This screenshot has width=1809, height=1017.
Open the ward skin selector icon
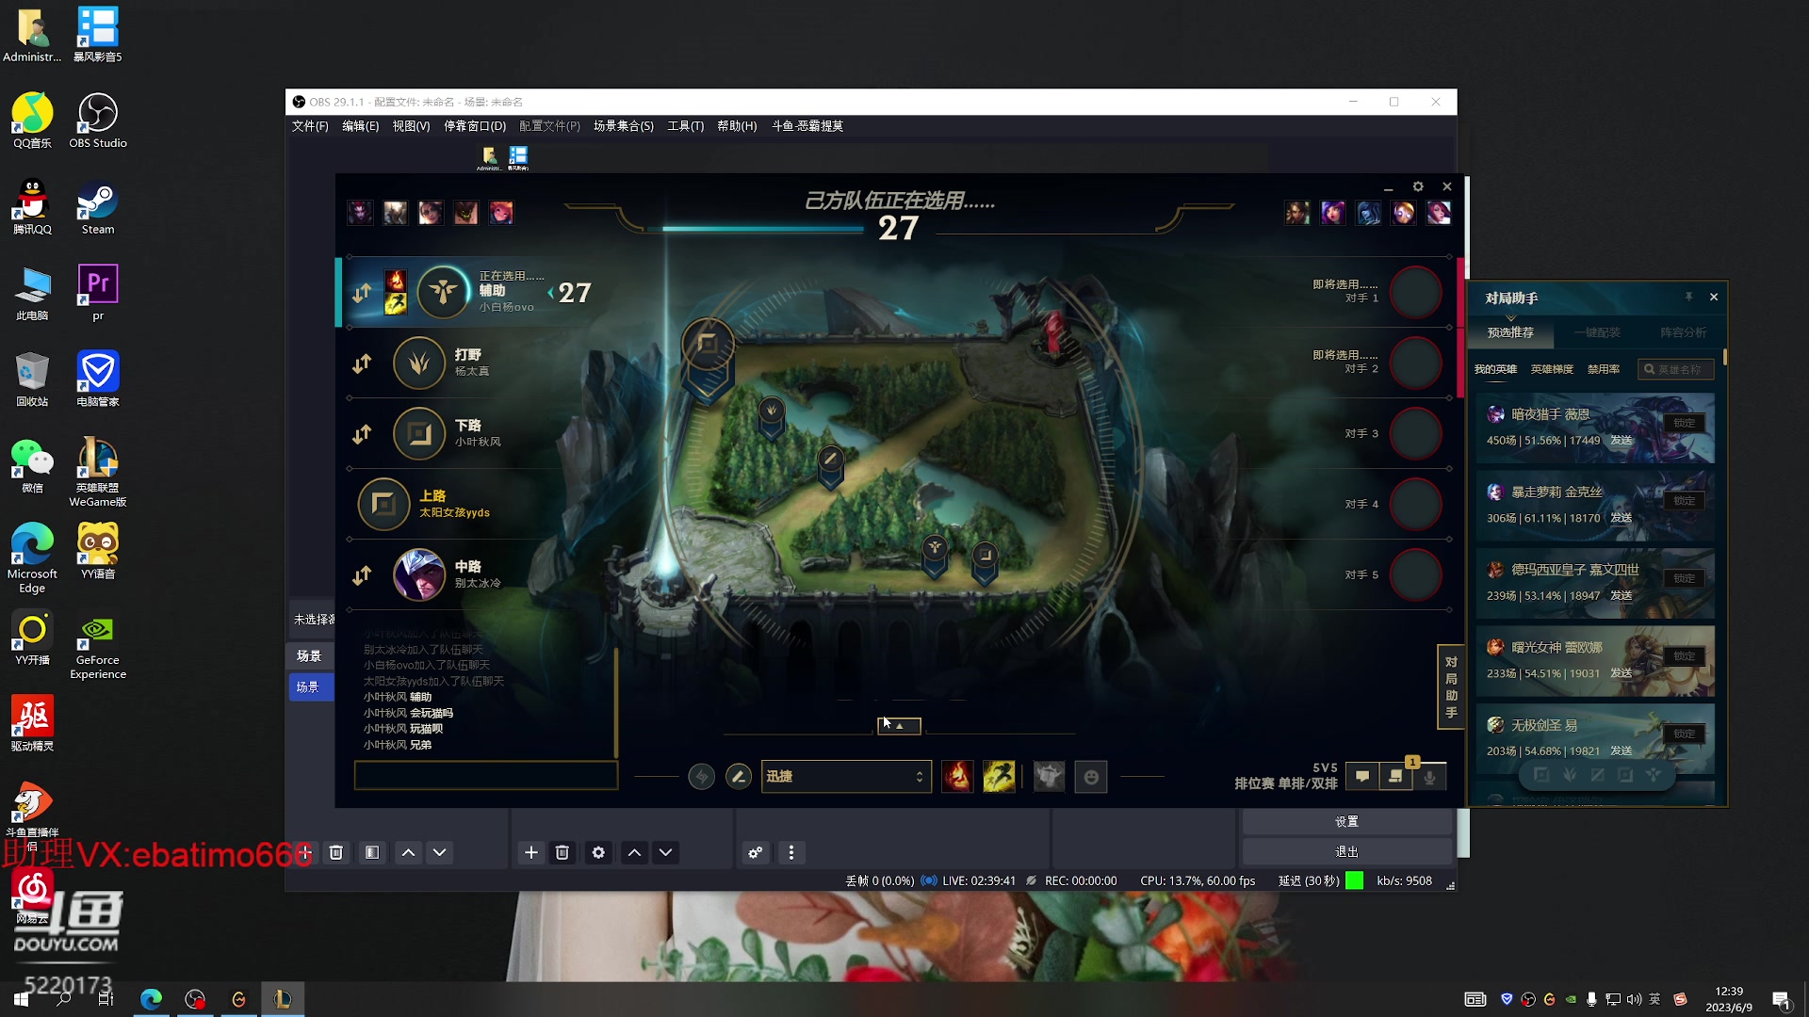1049,777
